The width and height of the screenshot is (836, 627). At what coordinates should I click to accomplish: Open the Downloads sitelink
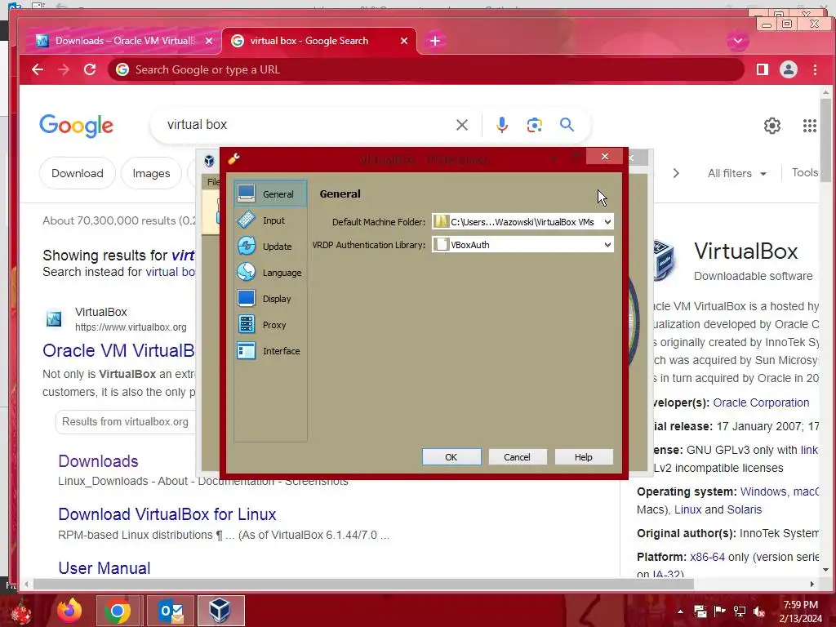pos(98,460)
